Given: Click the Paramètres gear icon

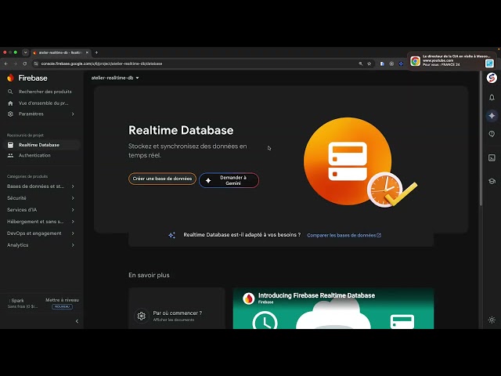Looking at the screenshot, I should [10, 114].
